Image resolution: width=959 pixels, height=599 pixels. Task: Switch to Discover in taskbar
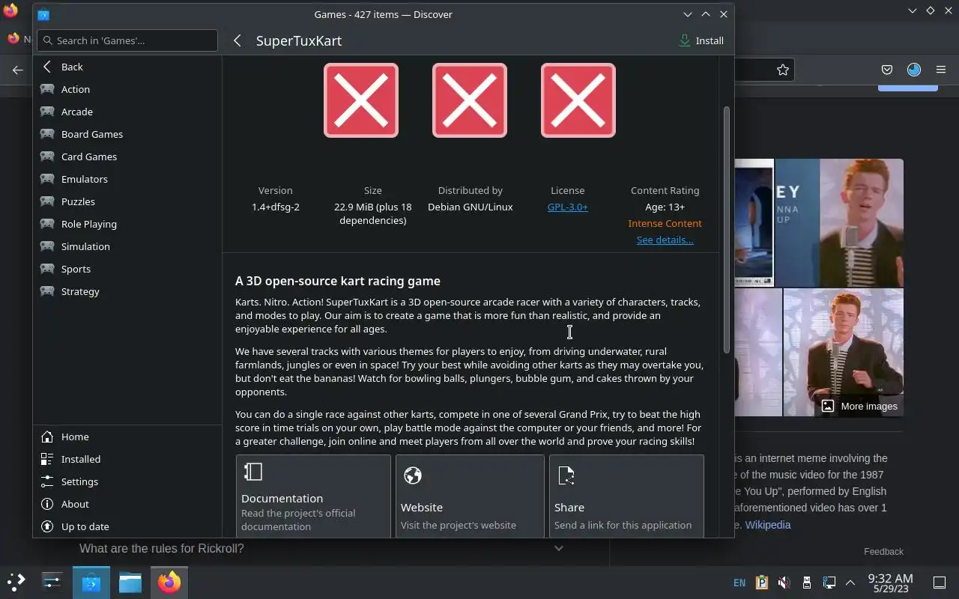coord(91,582)
